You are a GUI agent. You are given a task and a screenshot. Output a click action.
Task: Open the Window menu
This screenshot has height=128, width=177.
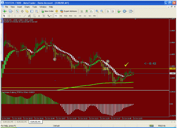tap(43, 7)
